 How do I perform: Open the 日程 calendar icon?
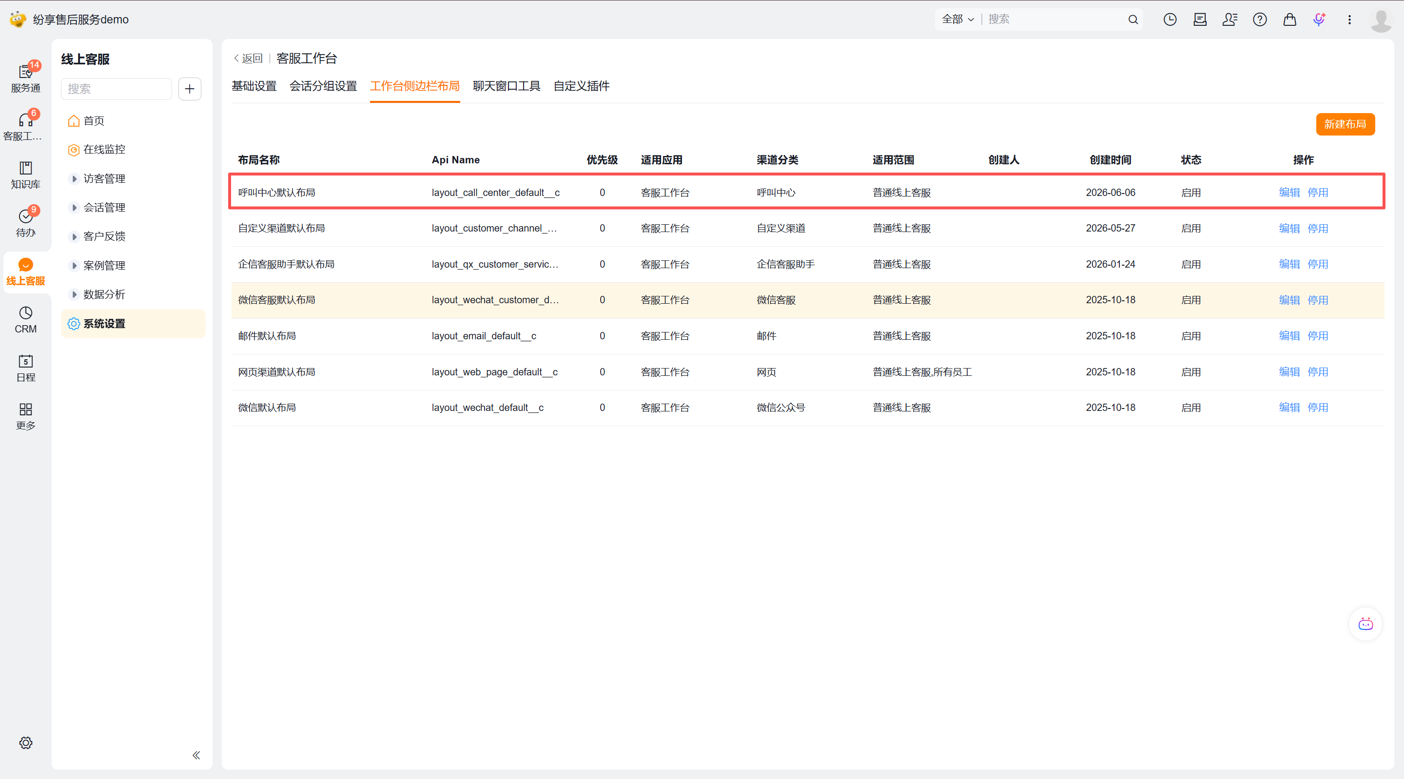click(26, 368)
